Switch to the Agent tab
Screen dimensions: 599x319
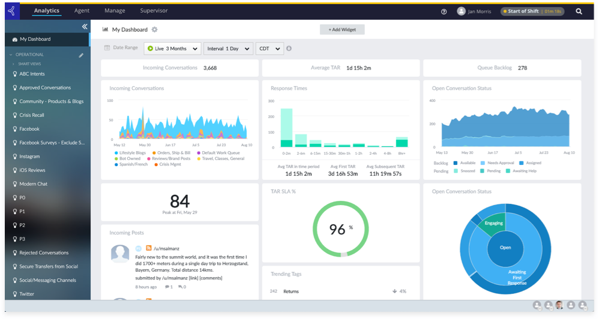click(x=82, y=11)
